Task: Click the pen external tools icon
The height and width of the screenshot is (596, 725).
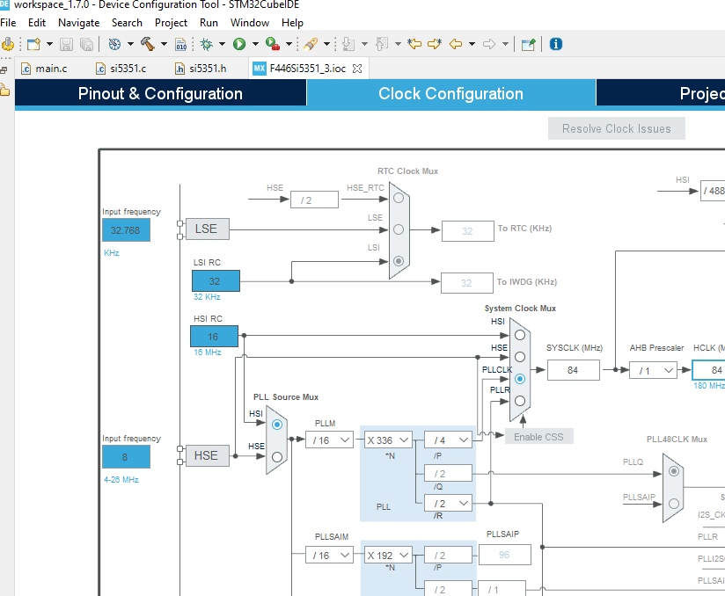Action: pos(311,44)
